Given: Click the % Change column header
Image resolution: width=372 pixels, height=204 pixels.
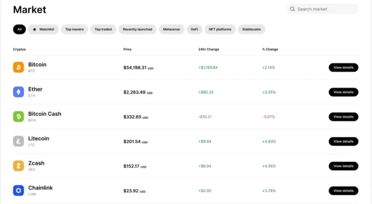Looking at the screenshot, I should [x=270, y=49].
